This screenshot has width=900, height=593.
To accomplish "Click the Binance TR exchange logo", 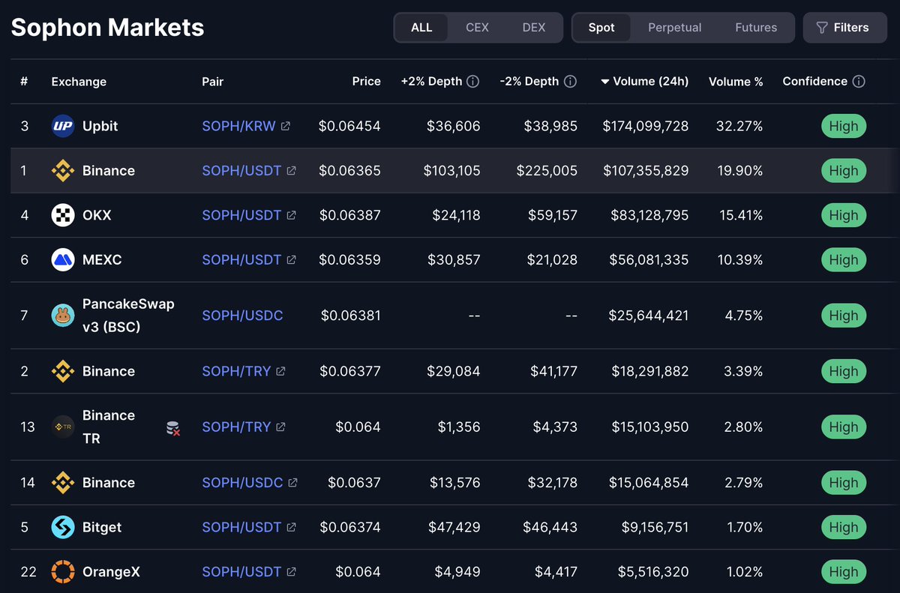I will tap(63, 427).
